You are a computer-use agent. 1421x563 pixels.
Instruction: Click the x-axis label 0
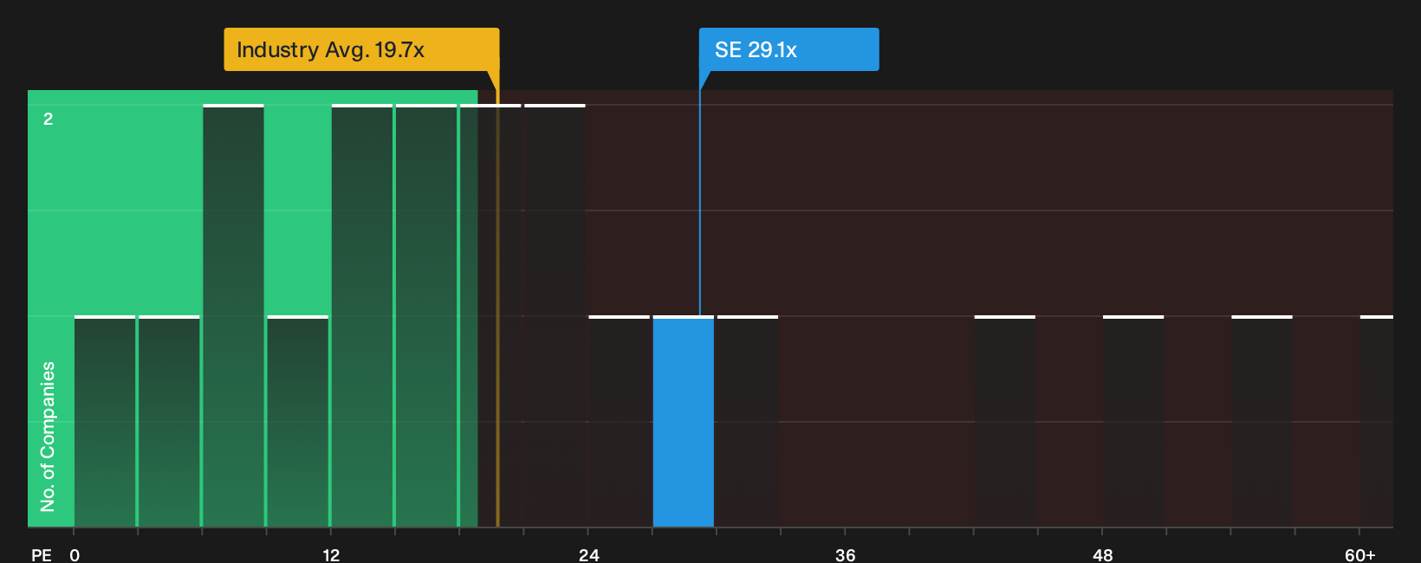click(x=75, y=554)
